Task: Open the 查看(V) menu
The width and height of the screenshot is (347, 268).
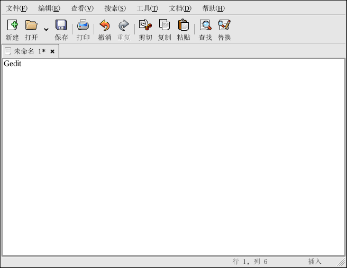Action: coord(82,8)
